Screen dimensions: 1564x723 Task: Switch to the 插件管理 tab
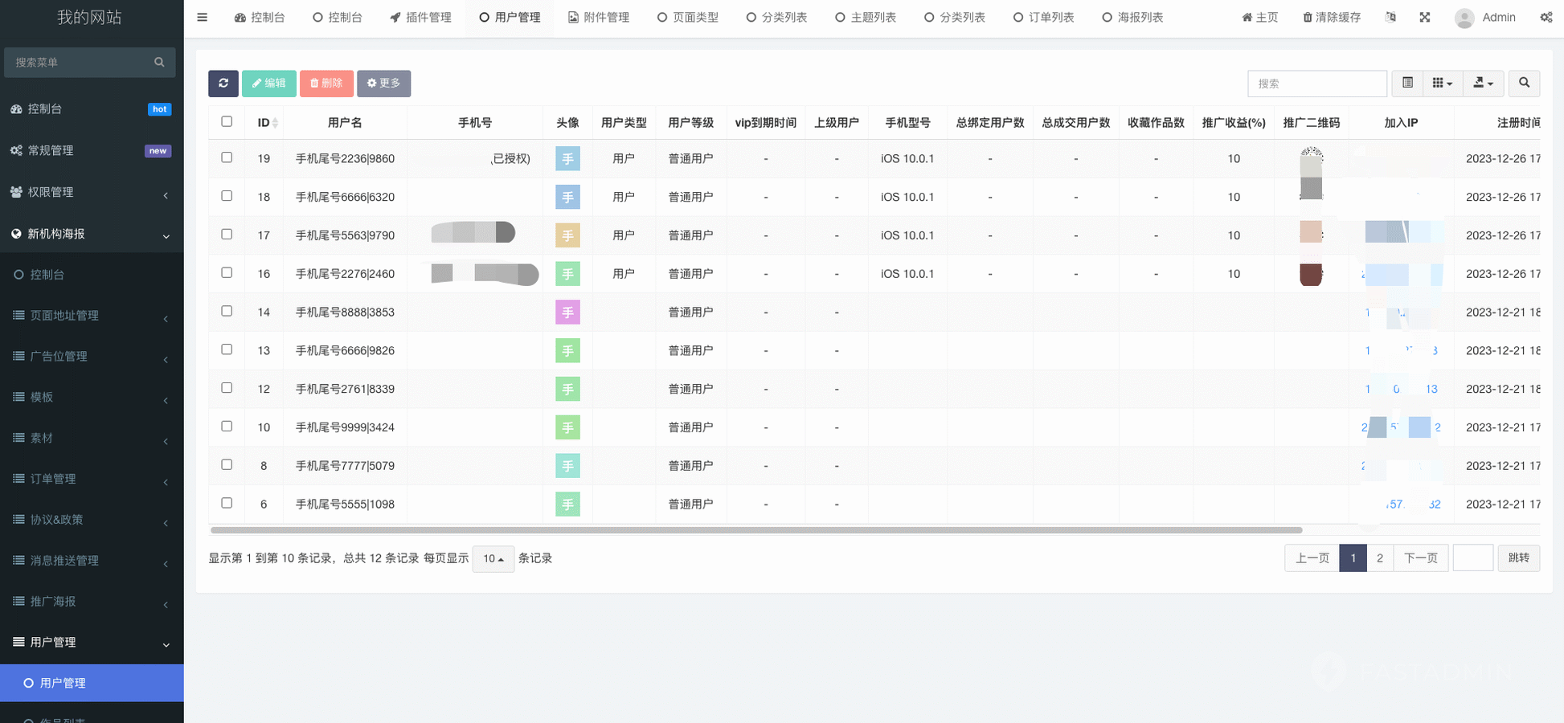tap(420, 18)
